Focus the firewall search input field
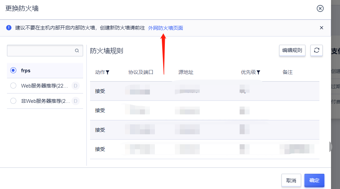 [x=40, y=51]
